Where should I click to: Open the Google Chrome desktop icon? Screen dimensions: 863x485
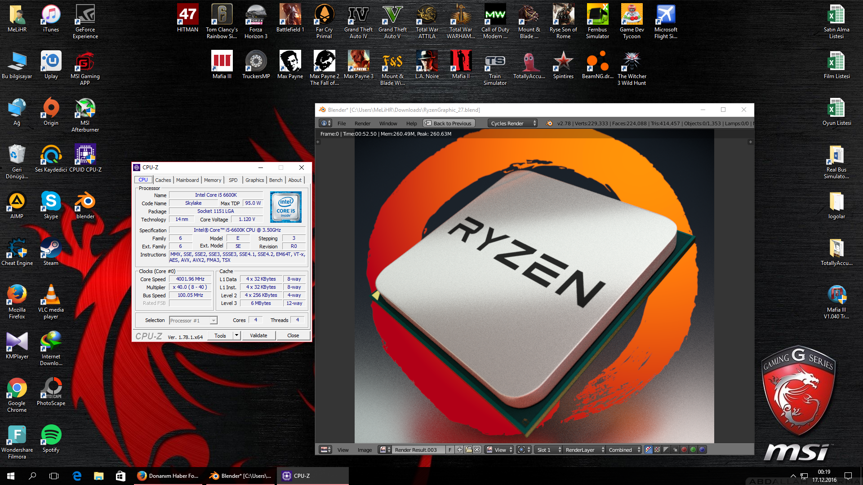(x=17, y=395)
